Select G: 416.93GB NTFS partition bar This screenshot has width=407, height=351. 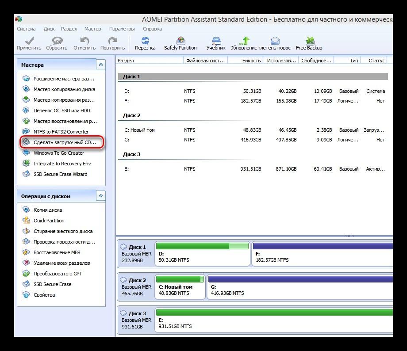(x=300, y=287)
